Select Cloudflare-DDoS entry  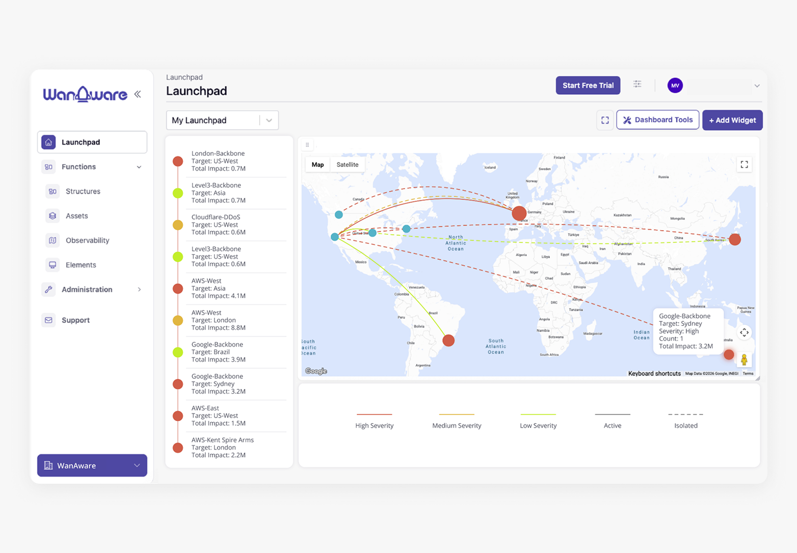click(x=229, y=225)
